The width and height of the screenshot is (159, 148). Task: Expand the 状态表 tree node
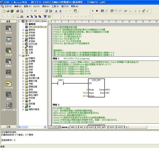click(23, 35)
